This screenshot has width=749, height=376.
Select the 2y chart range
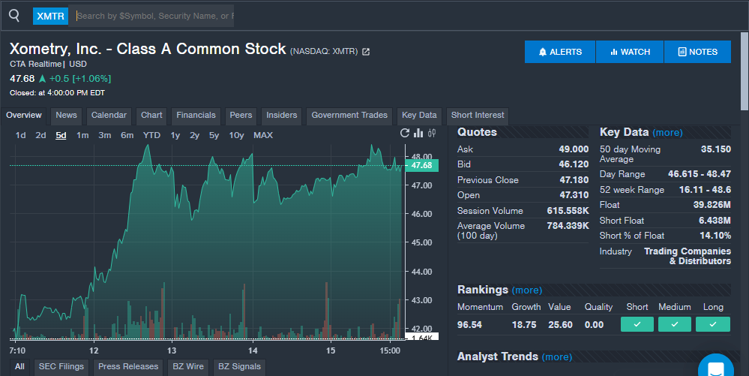194,135
